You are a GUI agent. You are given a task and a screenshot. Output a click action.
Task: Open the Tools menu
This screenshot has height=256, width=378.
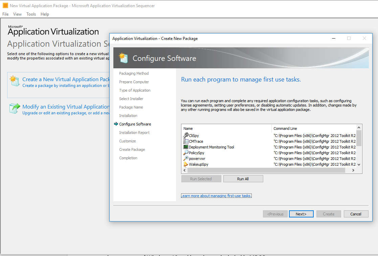pyautogui.click(x=31, y=14)
